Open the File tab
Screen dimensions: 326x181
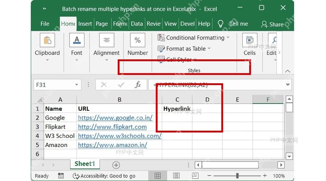[x=45, y=24]
